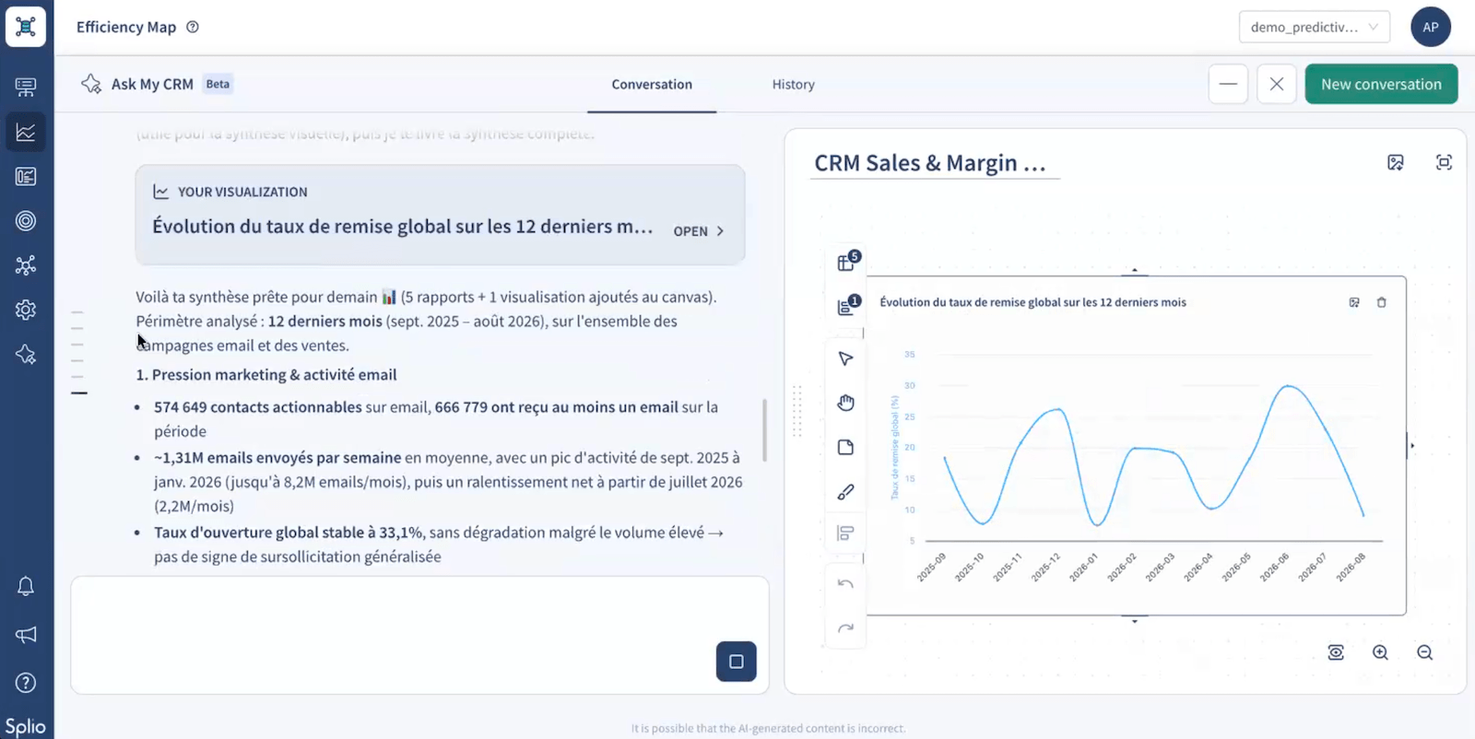Screen dimensions: 1475x739
Task: Open the AI sparkle sidebar icon
Action: tap(26, 354)
